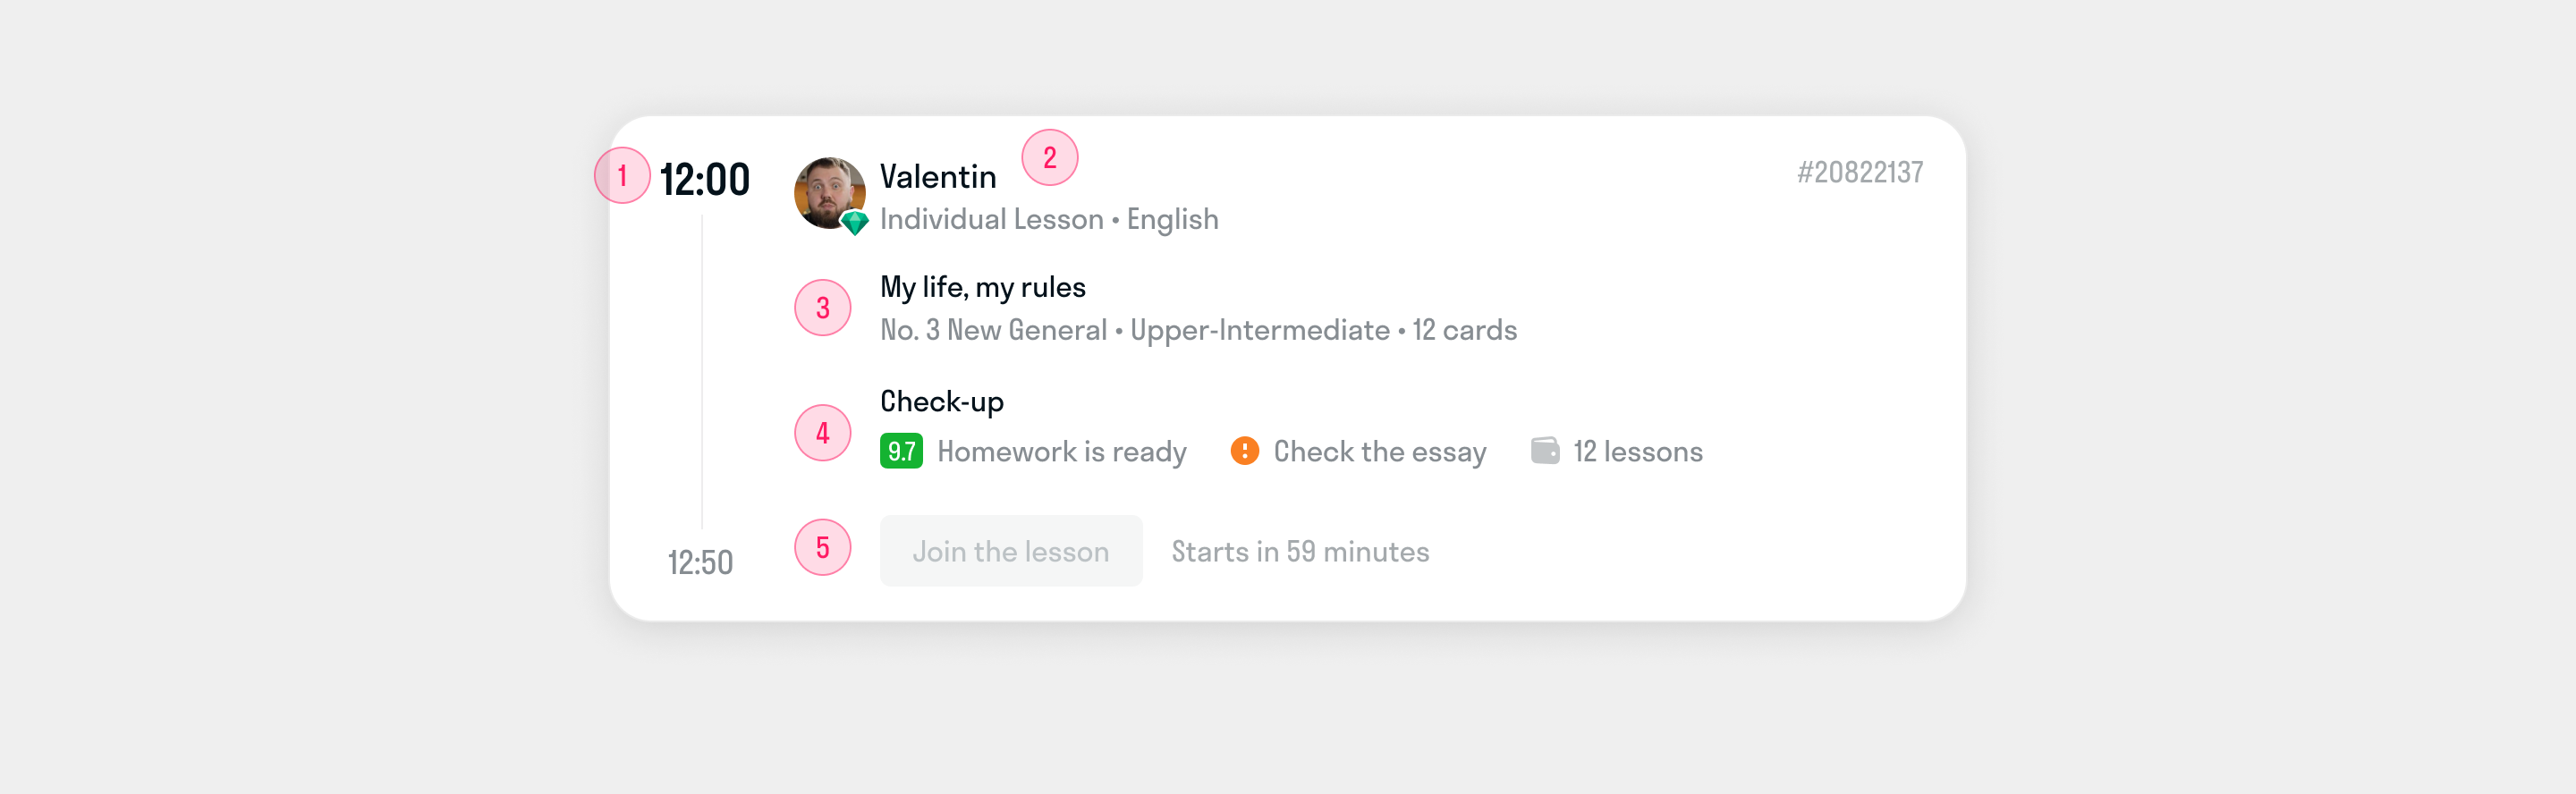Click annotation marker number 2
This screenshot has height=794, width=2576.
[1049, 158]
